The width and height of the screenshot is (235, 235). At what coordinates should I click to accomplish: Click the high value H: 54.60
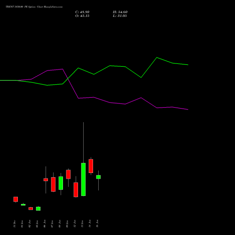pos(120,12)
